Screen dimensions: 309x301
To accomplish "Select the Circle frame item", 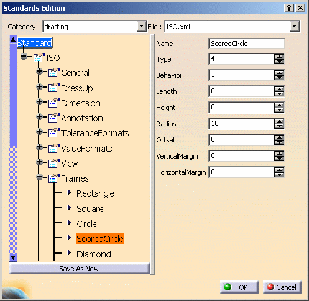I will (86, 224).
